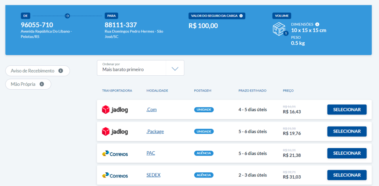Click the PRAZO ESTIMADO column header

(x=252, y=90)
